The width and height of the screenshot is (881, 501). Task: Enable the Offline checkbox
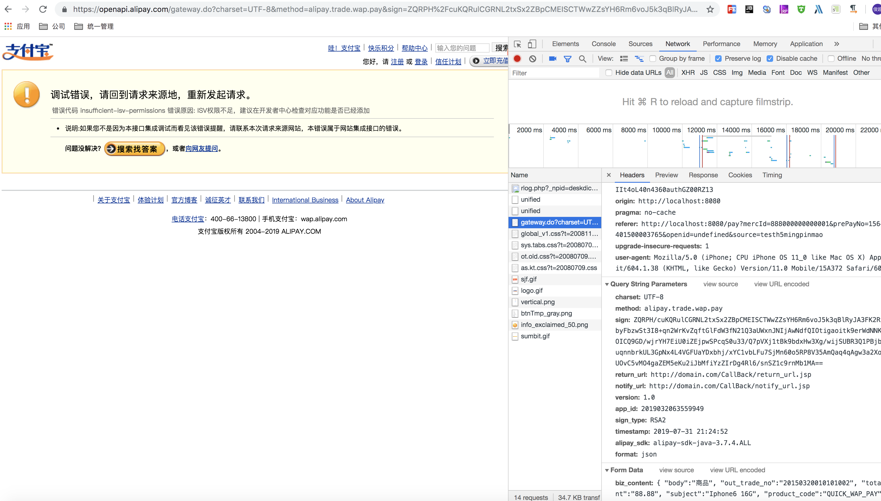click(831, 59)
